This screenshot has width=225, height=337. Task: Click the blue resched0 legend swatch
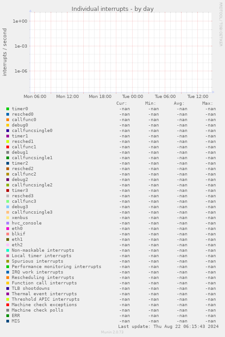pyautogui.click(x=8, y=114)
